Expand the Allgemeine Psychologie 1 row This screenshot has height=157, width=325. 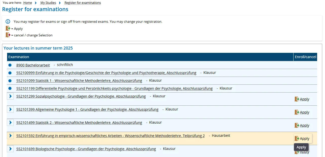click(x=10, y=109)
